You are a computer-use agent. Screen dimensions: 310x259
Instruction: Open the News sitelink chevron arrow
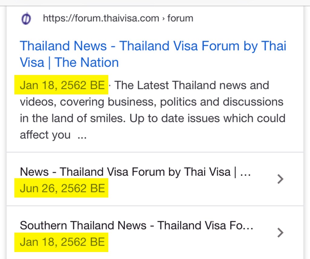280,179
